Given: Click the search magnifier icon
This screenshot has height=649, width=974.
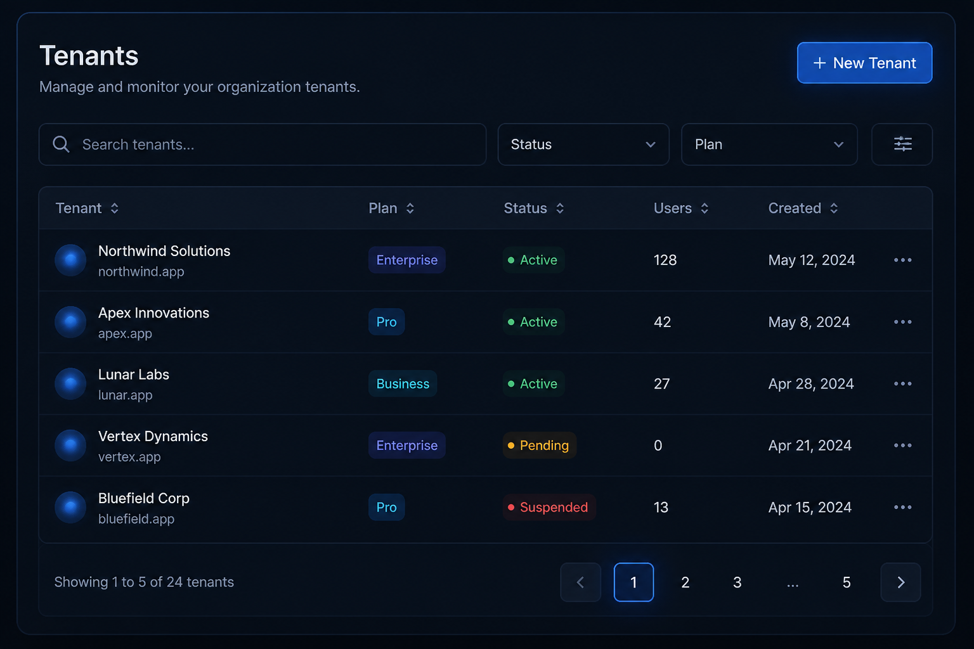Looking at the screenshot, I should pyautogui.click(x=61, y=145).
